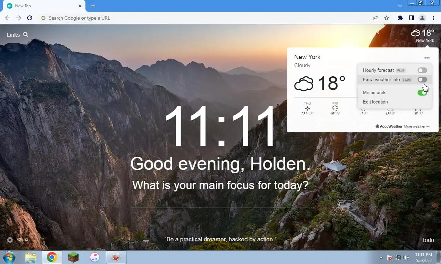Reload the page
441x264 pixels.
tap(30, 18)
